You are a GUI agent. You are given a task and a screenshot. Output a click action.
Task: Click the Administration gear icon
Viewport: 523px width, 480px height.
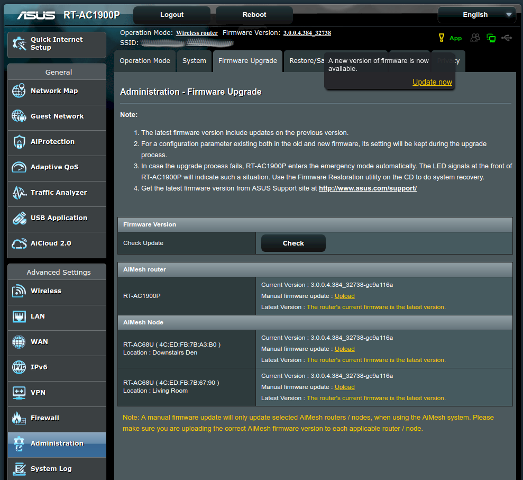coord(19,443)
